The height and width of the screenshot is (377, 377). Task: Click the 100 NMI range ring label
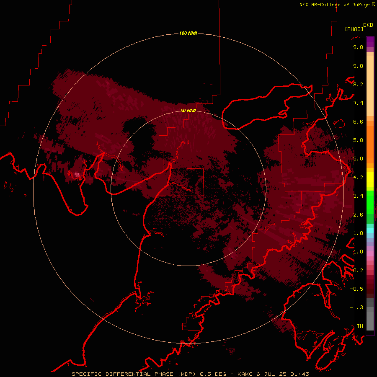(188, 33)
